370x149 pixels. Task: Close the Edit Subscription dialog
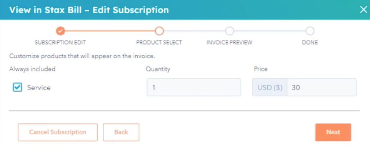pos(363,10)
